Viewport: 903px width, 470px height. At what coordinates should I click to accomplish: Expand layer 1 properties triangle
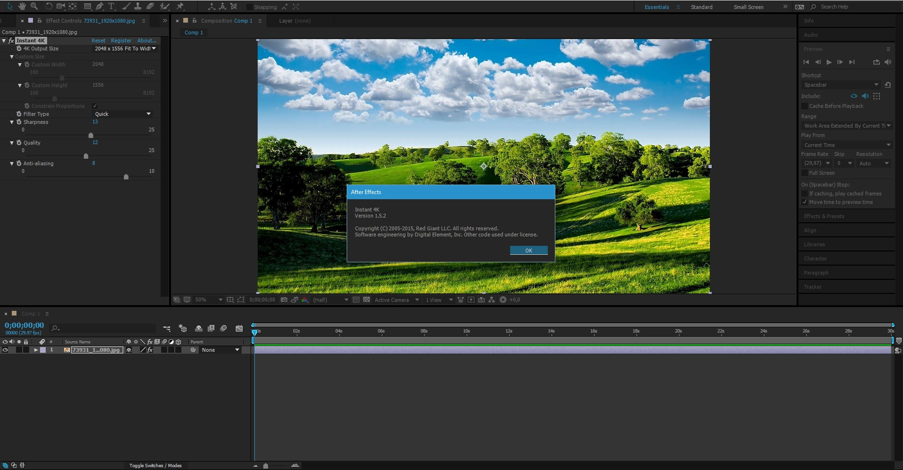click(36, 350)
